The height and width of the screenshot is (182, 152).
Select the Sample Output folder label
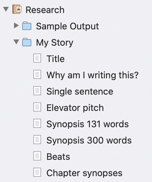pos(68,26)
